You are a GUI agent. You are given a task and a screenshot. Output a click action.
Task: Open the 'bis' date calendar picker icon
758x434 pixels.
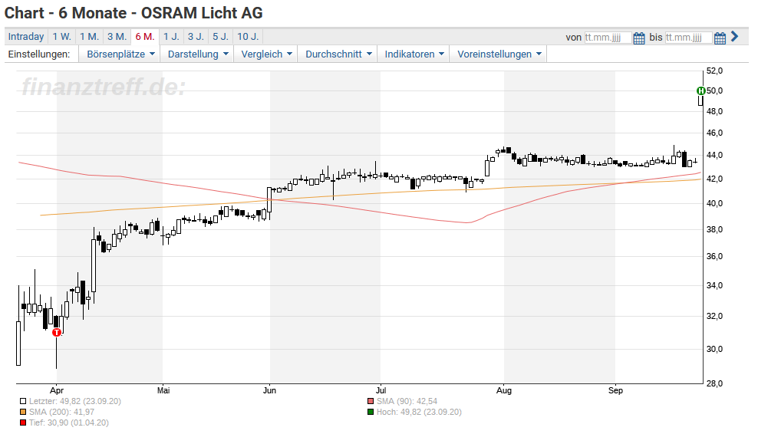(x=720, y=38)
